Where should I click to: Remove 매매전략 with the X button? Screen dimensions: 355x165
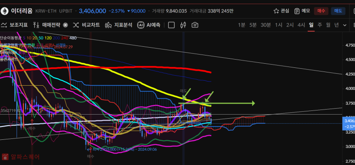pos(65,25)
